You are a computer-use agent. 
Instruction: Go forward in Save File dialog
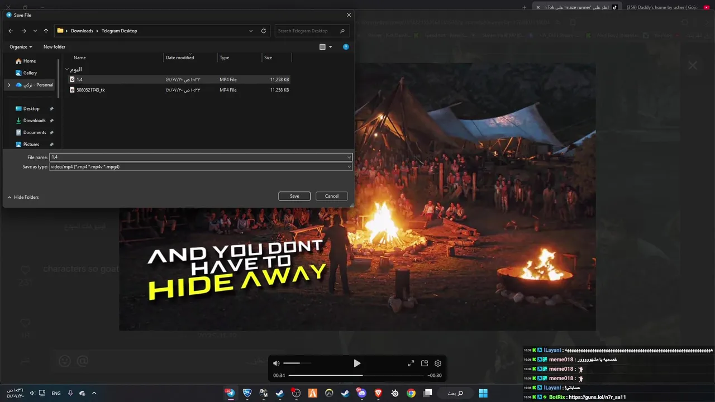click(23, 31)
